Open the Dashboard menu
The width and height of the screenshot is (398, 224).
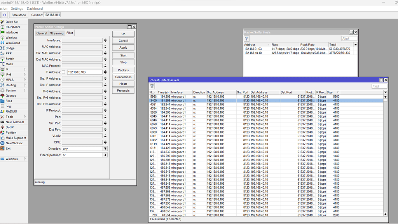tap(35, 9)
